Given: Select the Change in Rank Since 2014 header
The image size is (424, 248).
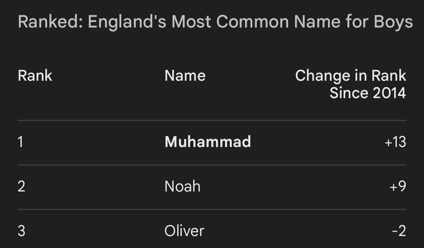Looking at the screenshot, I should point(350,84).
